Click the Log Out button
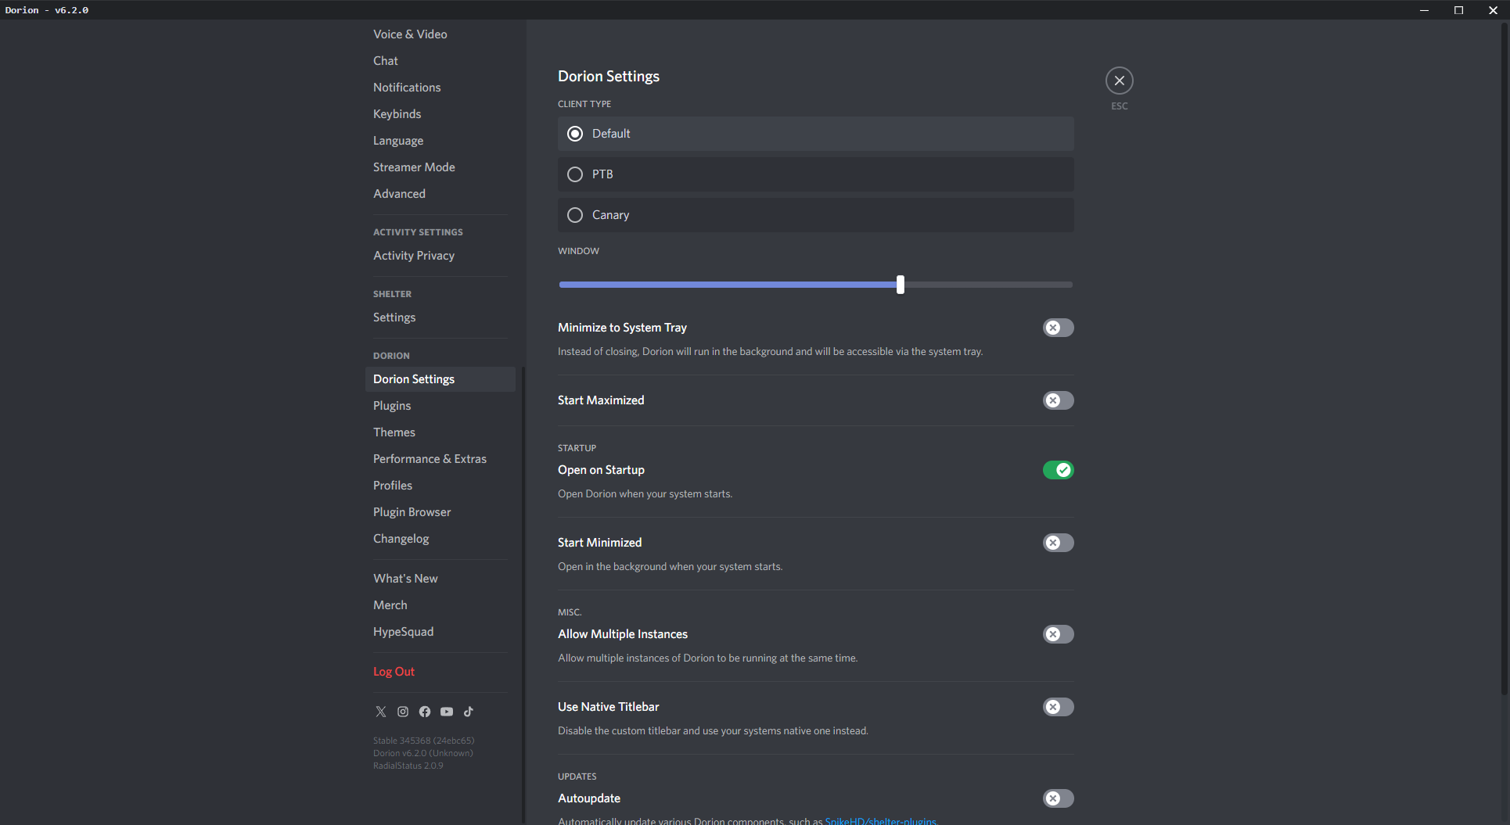This screenshot has width=1510, height=825. 440,672
